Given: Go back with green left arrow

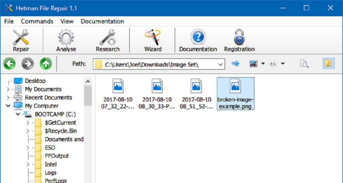Looking at the screenshot, I should pyautogui.click(x=10, y=64).
